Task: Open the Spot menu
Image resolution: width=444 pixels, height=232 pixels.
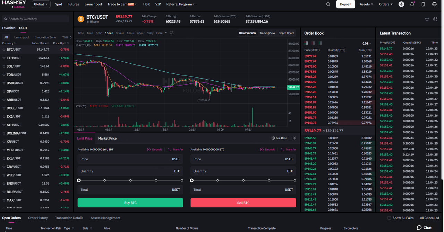Action: point(59,4)
